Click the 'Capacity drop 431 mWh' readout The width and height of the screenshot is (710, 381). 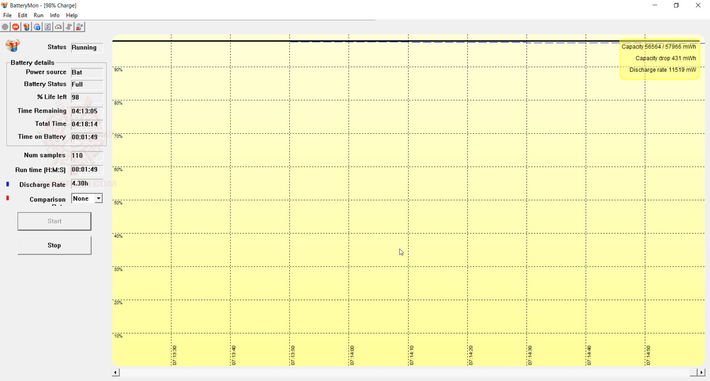point(666,58)
